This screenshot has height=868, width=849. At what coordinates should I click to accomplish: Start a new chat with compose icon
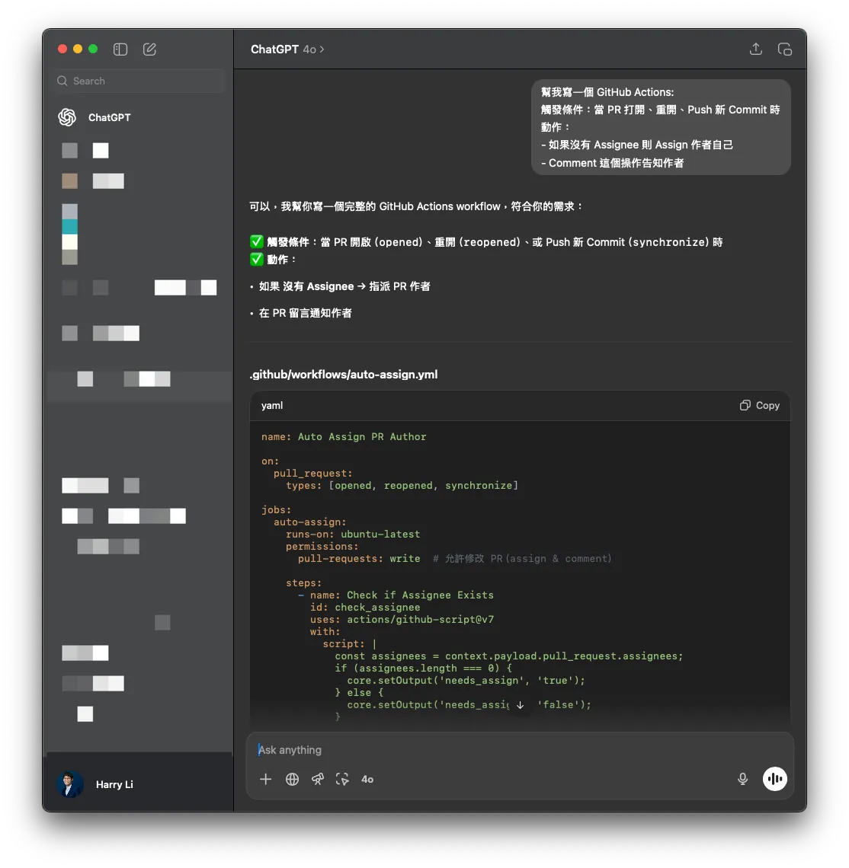[x=149, y=49]
